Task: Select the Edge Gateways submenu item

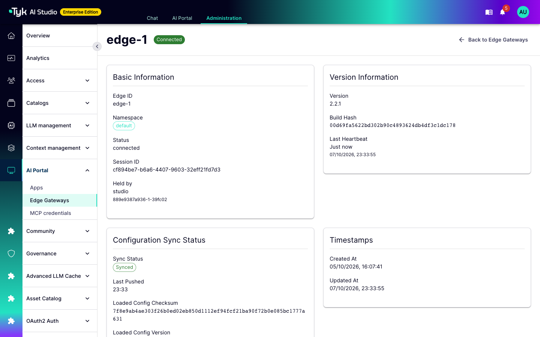Action: click(x=60, y=200)
